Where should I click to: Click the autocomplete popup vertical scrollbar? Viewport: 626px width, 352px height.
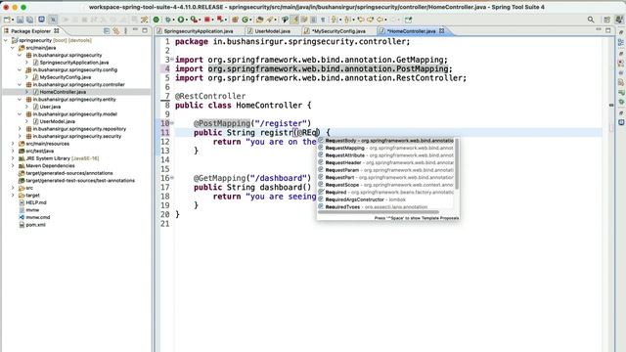point(457,164)
